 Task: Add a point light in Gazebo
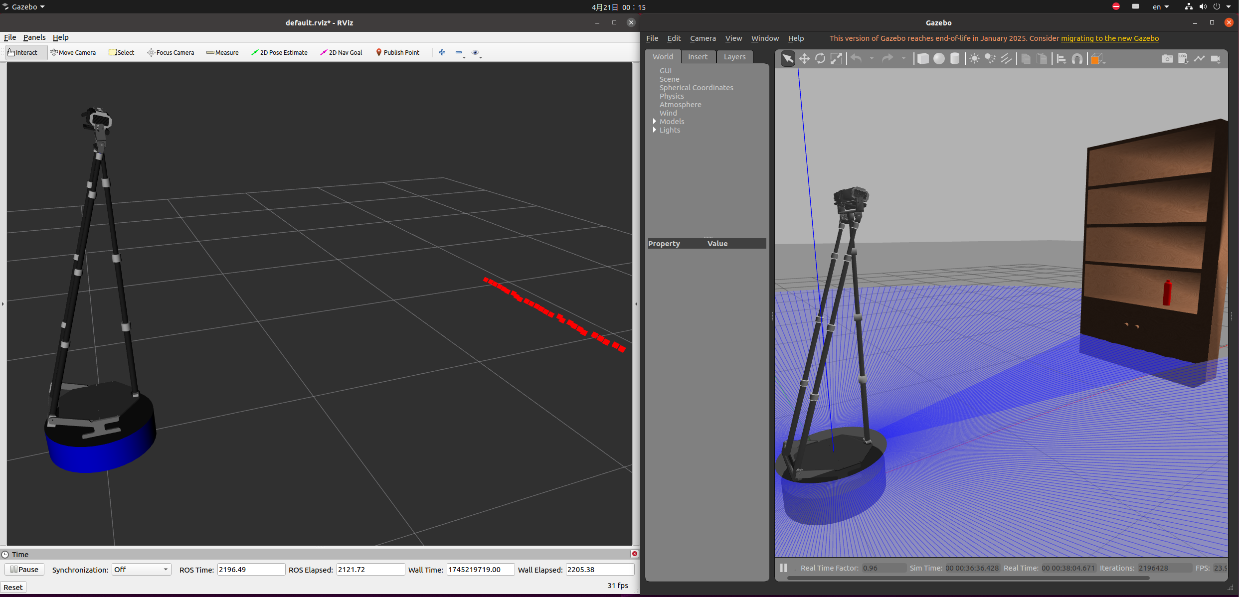974,59
